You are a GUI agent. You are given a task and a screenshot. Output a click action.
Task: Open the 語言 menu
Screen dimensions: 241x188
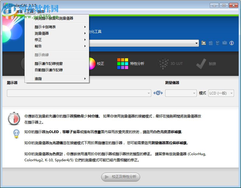point(41,12)
